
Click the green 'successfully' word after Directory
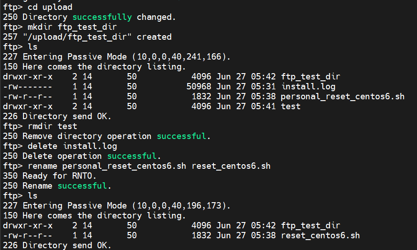tap(102, 17)
